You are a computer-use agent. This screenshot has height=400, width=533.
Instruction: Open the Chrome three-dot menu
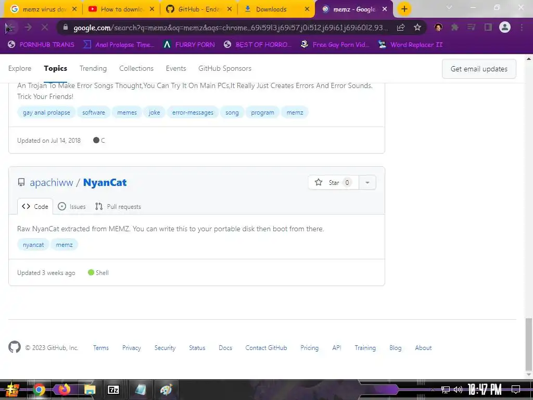(522, 27)
